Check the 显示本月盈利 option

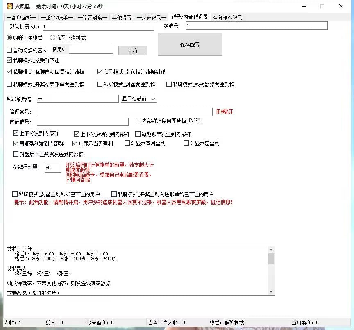(127, 143)
